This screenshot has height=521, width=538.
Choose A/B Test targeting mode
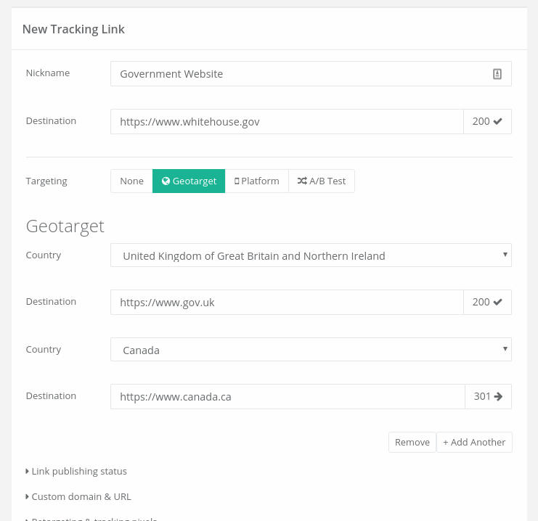click(x=322, y=181)
